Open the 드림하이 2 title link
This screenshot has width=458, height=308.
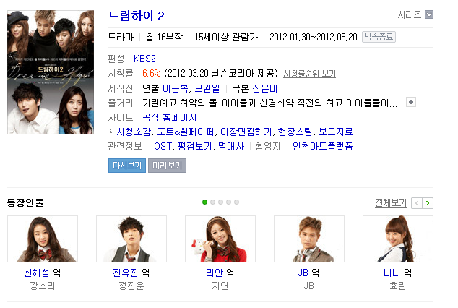136,16
